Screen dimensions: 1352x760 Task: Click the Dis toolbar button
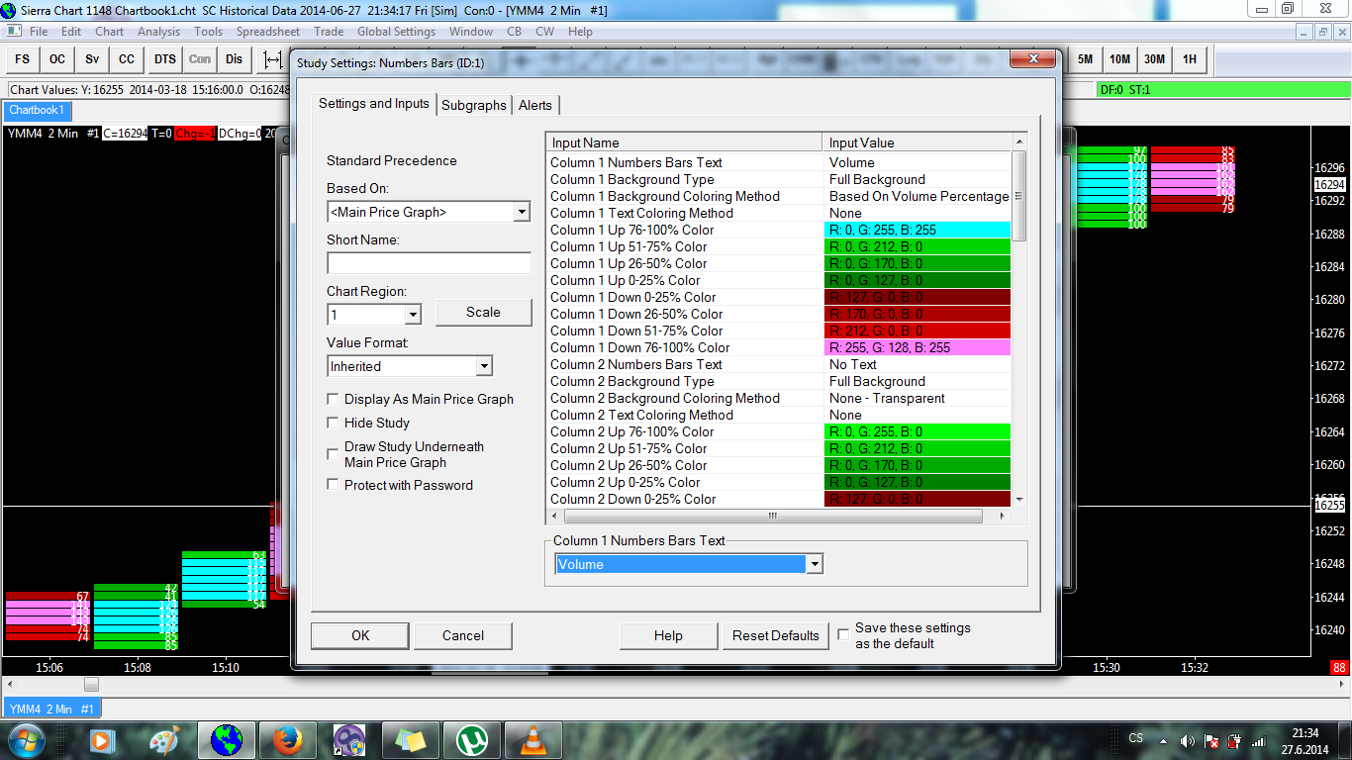234,59
